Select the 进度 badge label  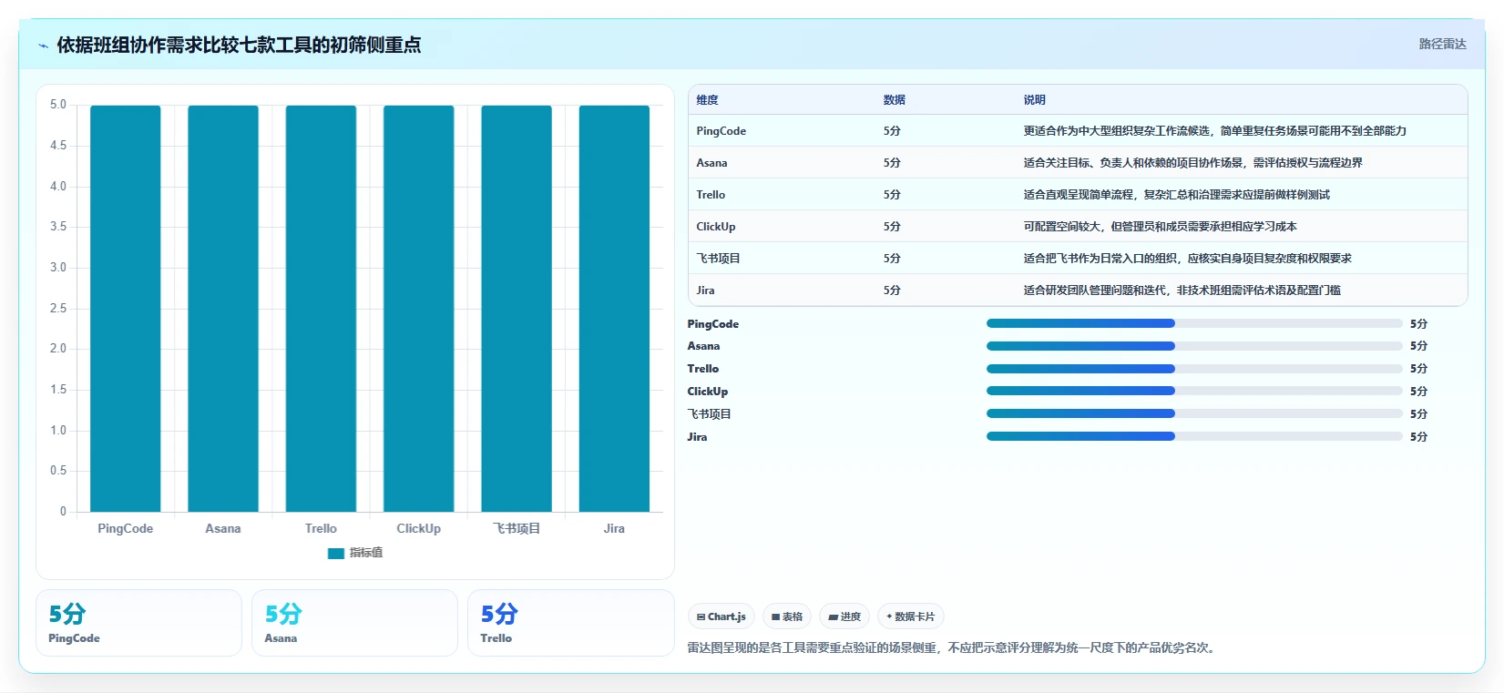point(851,617)
